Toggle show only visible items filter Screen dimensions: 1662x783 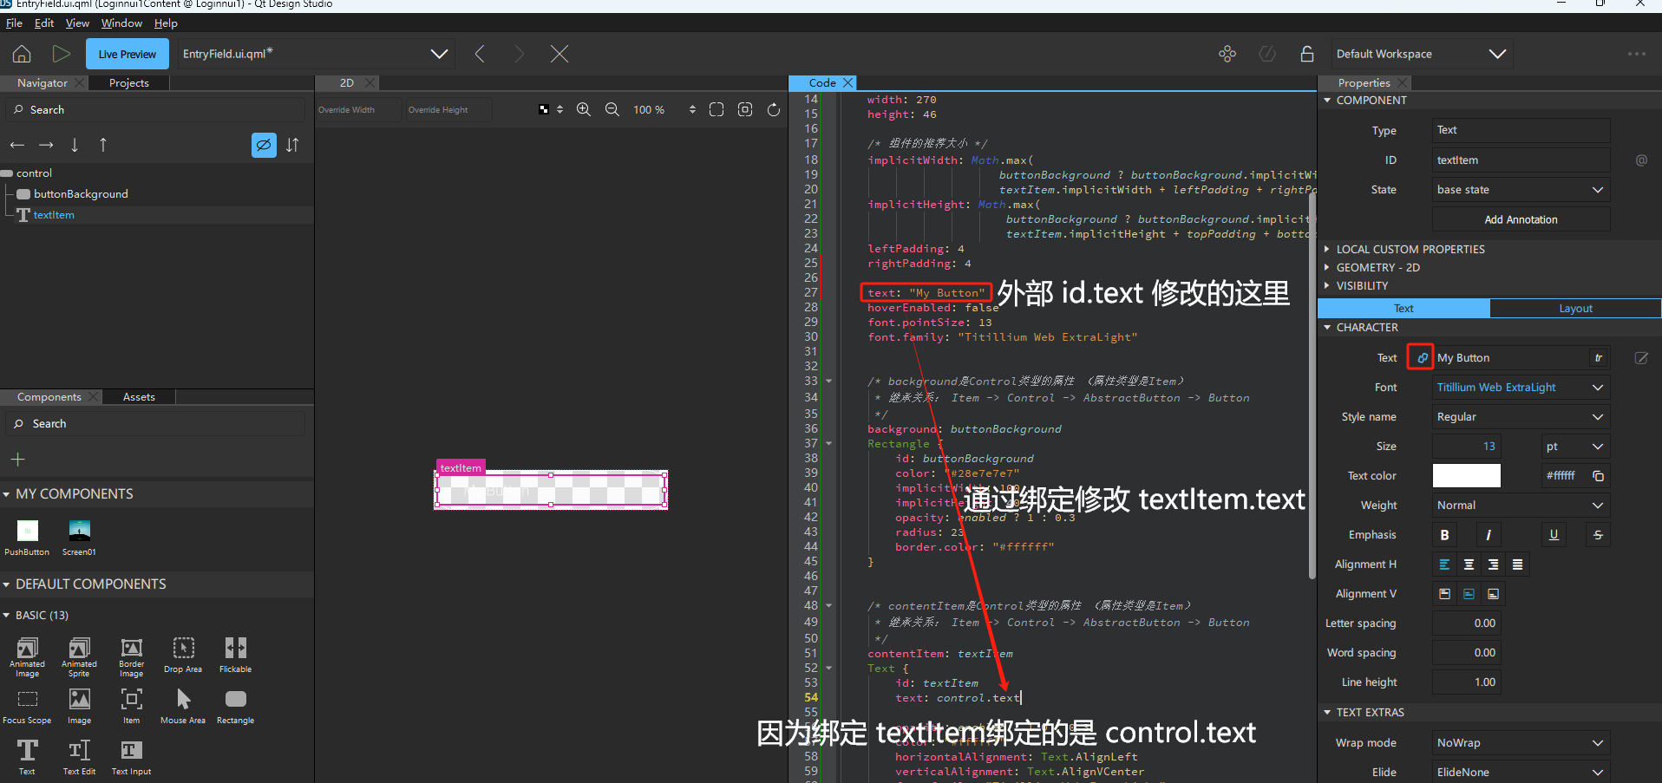[x=264, y=145]
